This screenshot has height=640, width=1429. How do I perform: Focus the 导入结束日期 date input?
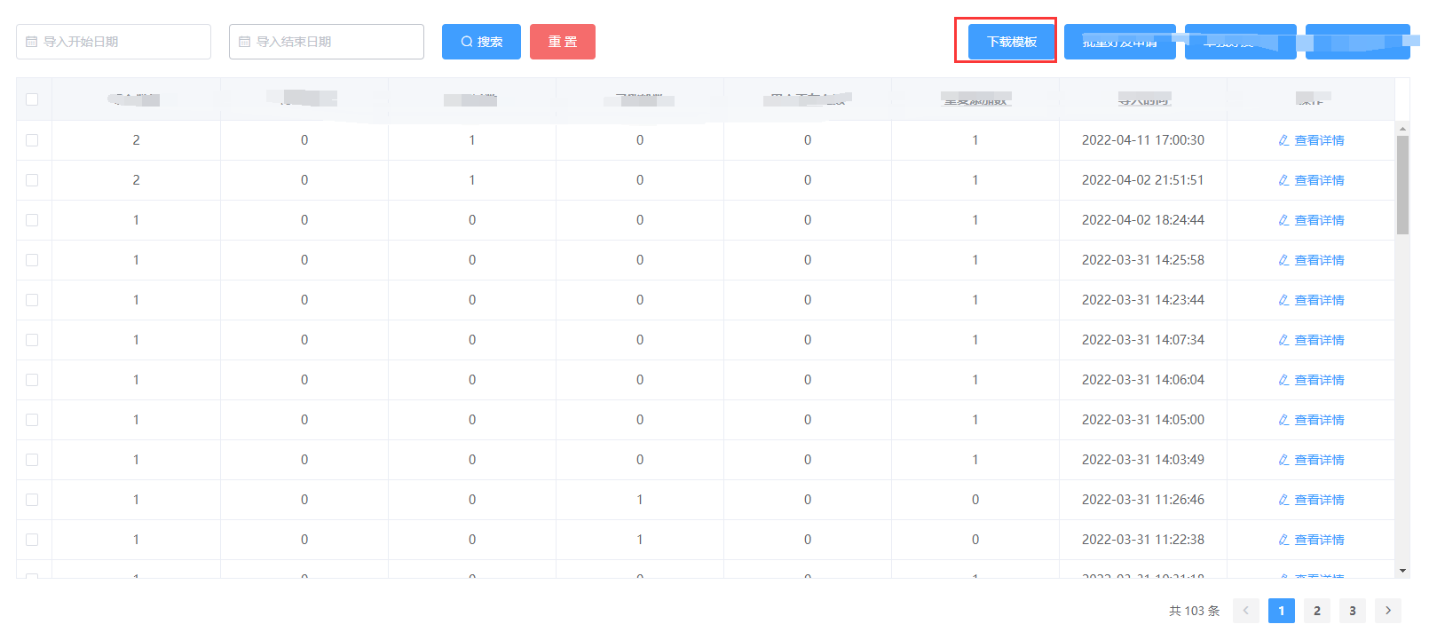[x=327, y=42]
